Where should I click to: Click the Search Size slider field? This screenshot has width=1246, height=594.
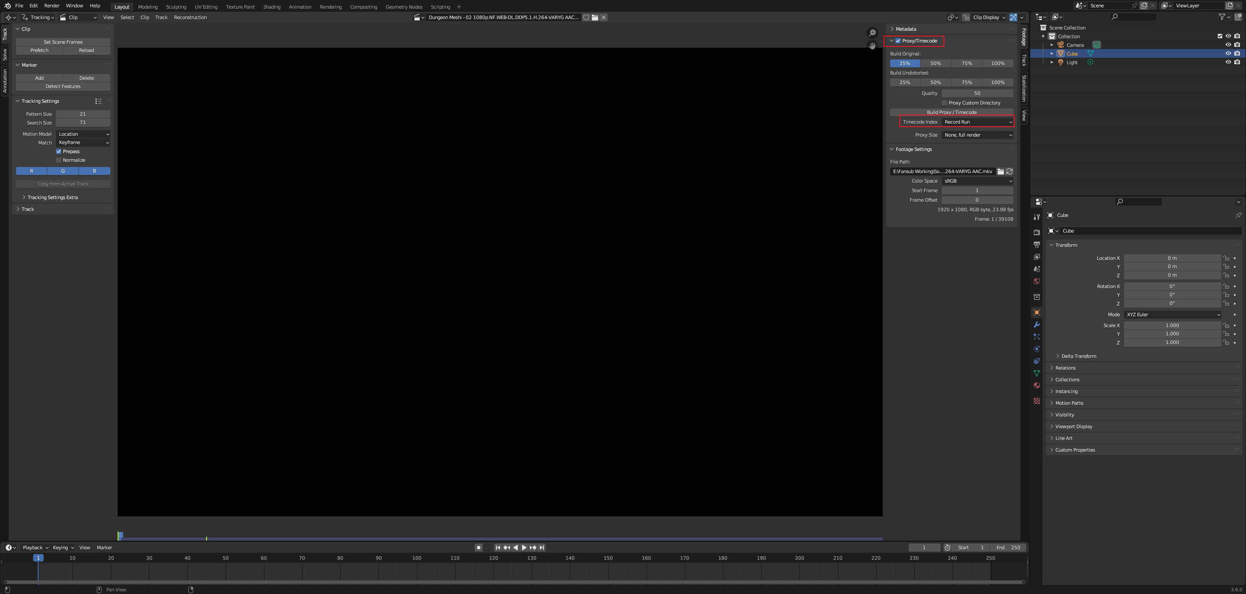pyautogui.click(x=83, y=123)
